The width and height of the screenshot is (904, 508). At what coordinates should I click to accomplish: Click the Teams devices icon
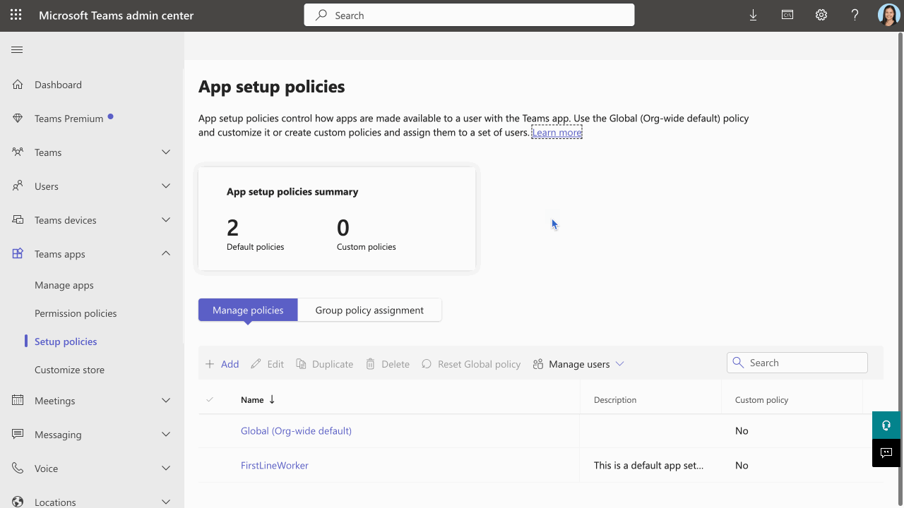(18, 220)
